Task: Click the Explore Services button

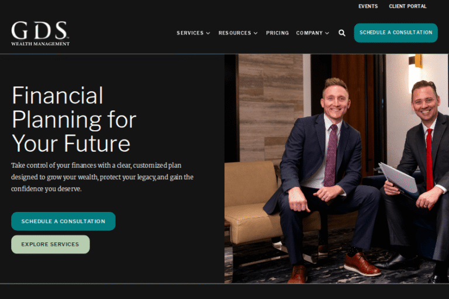Action: coord(50,244)
